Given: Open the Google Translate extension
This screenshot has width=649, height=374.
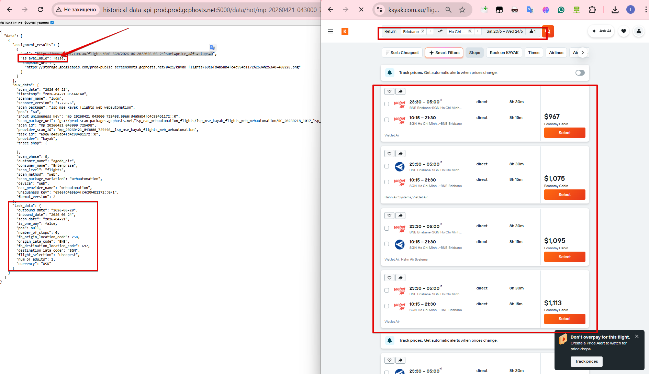Looking at the screenshot, I should 530,10.
